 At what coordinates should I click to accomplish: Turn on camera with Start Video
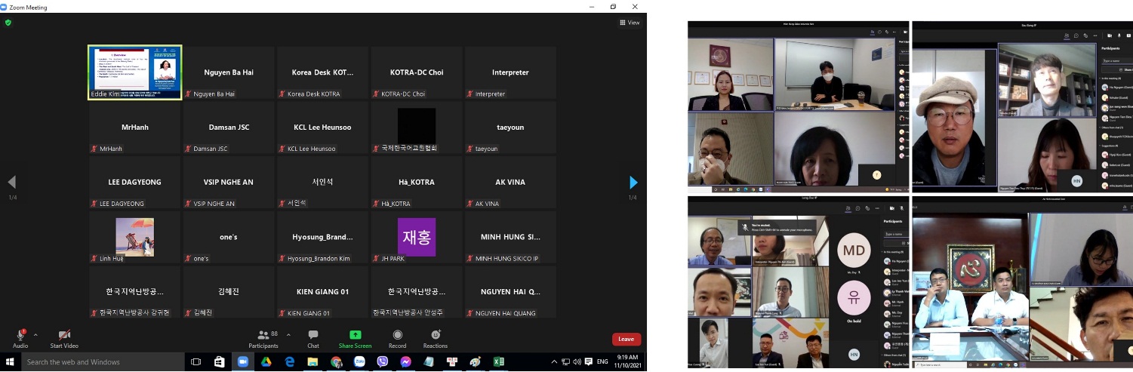click(x=64, y=336)
